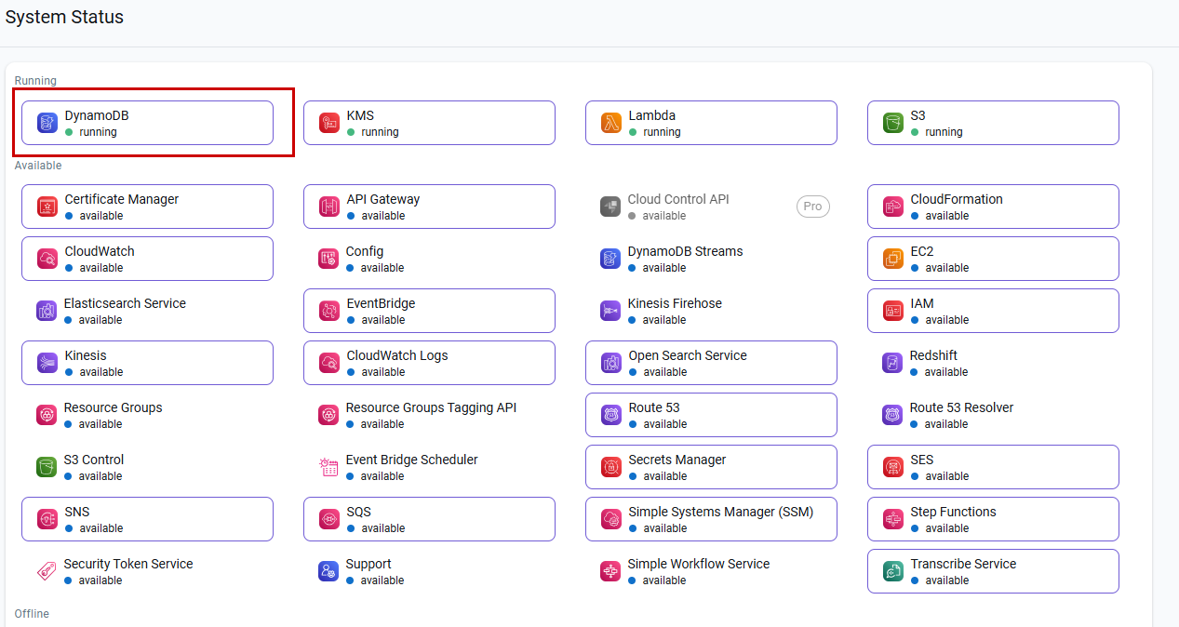Click the orange Lambda icon
The image size is (1179, 627).
pyautogui.click(x=611, y=123)
